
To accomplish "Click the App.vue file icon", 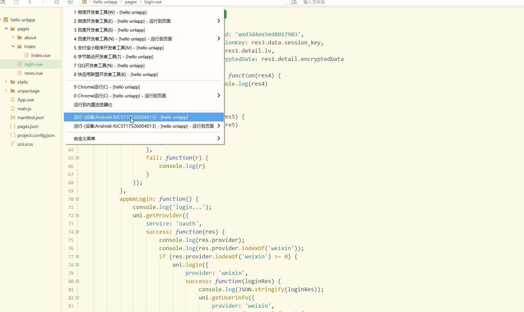I will pos(13,100).
